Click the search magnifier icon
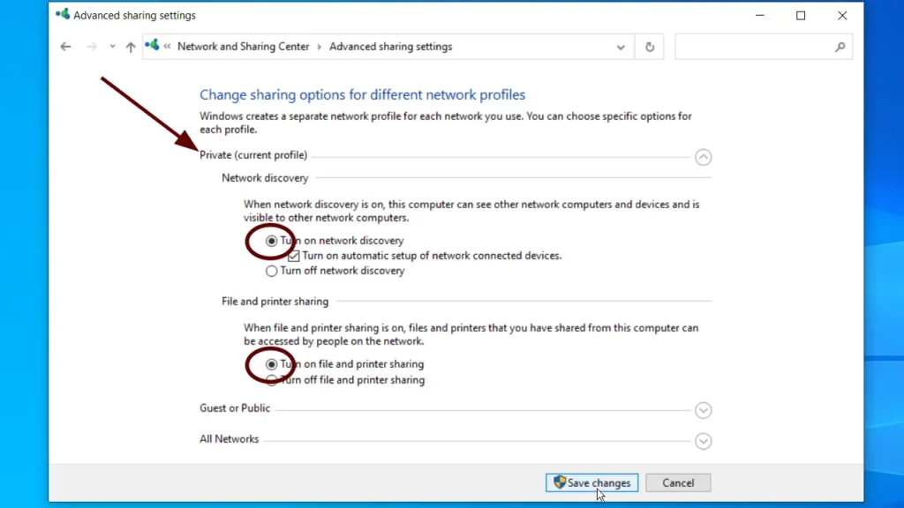This screenshot has height=508, width=904. point(840,47)
